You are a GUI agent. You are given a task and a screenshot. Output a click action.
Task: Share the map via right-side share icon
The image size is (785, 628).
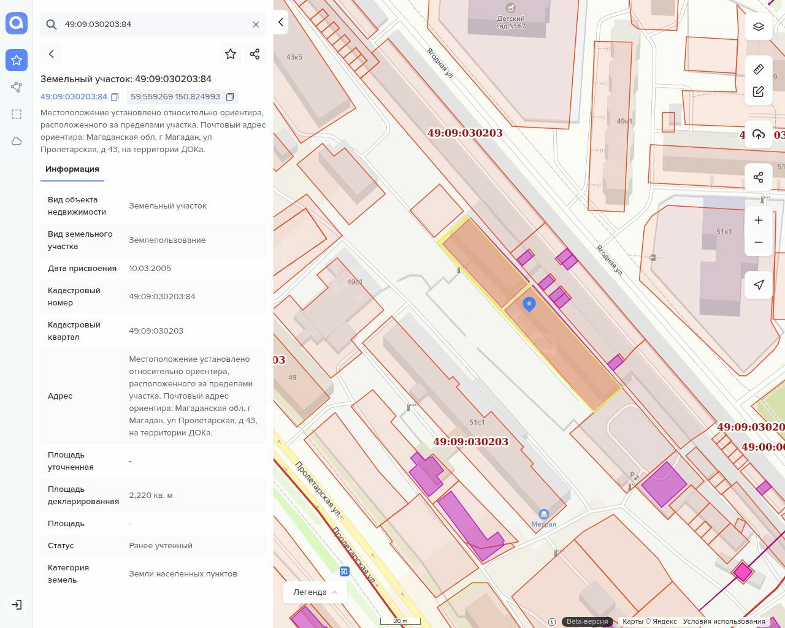click(759, 178)
